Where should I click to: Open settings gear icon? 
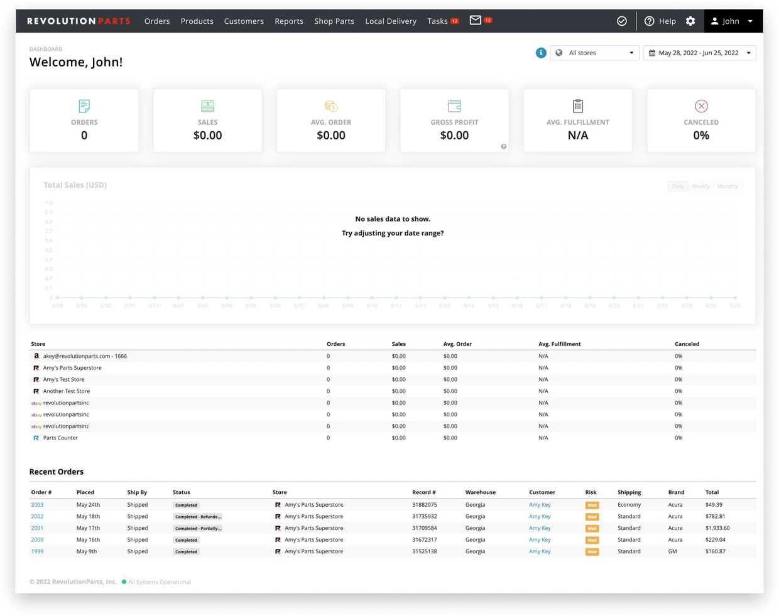click(x=690, y=21)
